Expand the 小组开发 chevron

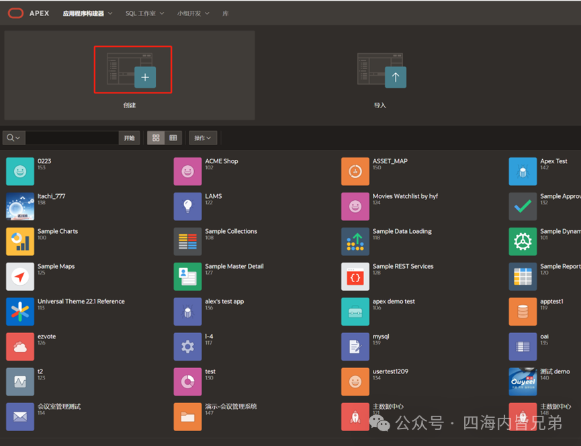[207, 13]
